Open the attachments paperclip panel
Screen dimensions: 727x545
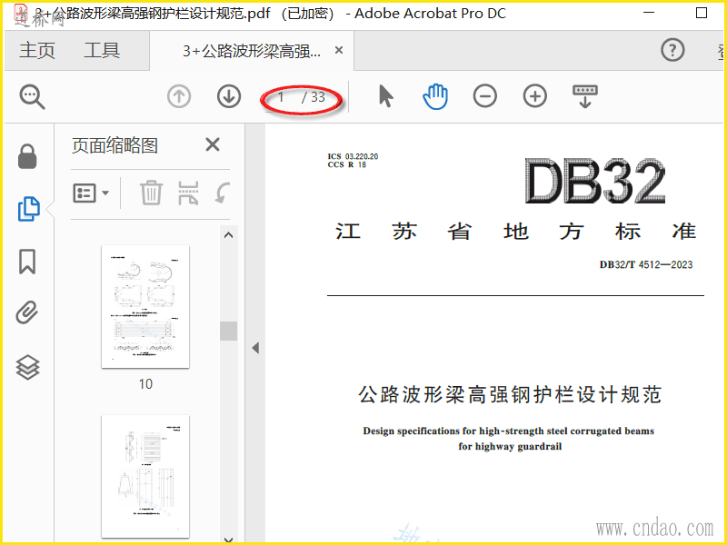pyautogui.click(x=27, y=312)
